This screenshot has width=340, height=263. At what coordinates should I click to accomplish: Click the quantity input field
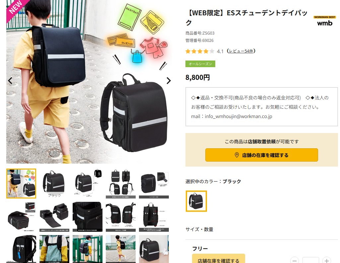tap(310, 260)
